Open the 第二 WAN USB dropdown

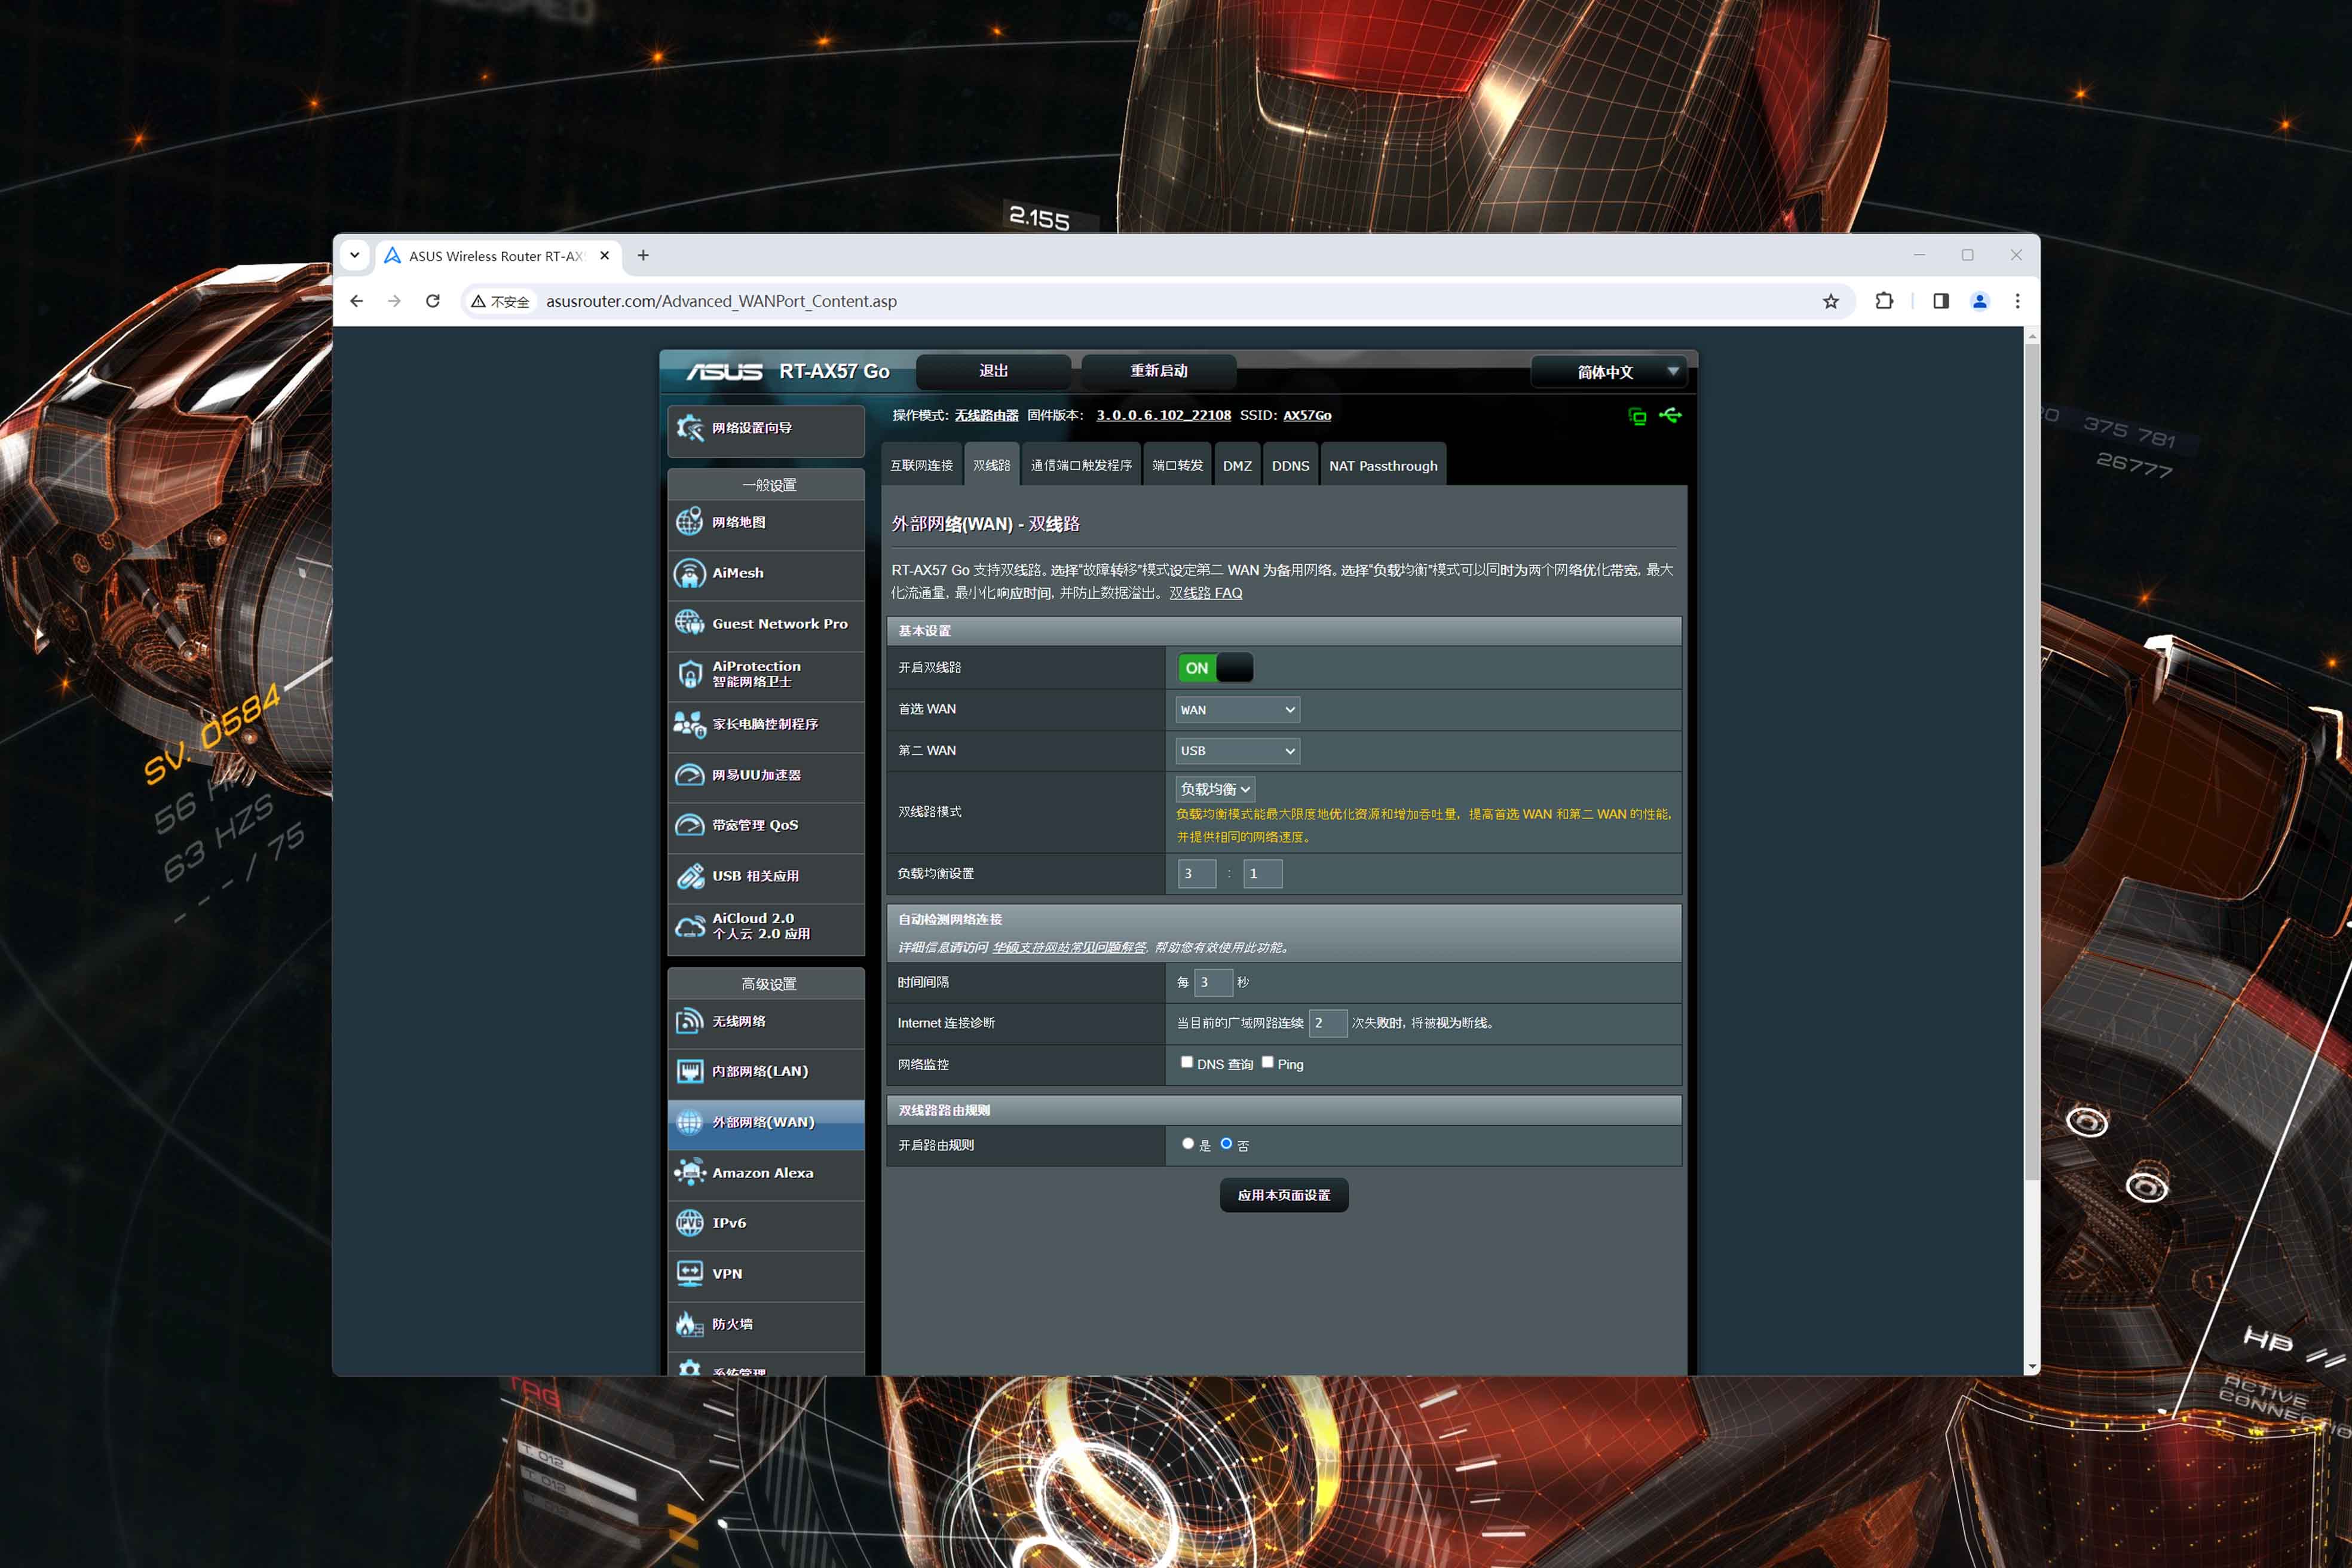[1238, 751]
